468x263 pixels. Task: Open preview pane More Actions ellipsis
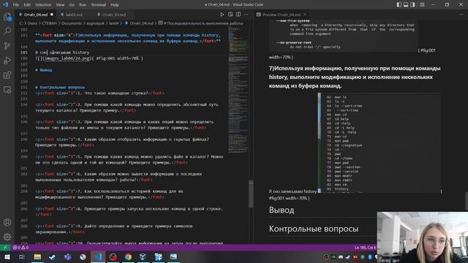(x=461, y=15)
